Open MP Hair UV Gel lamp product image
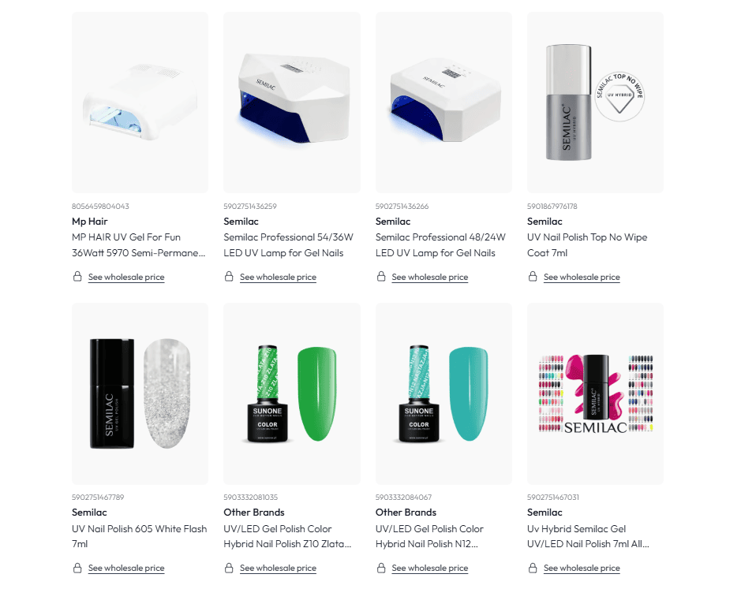Viewport: 741px width, 589px height. coord(140,103)
